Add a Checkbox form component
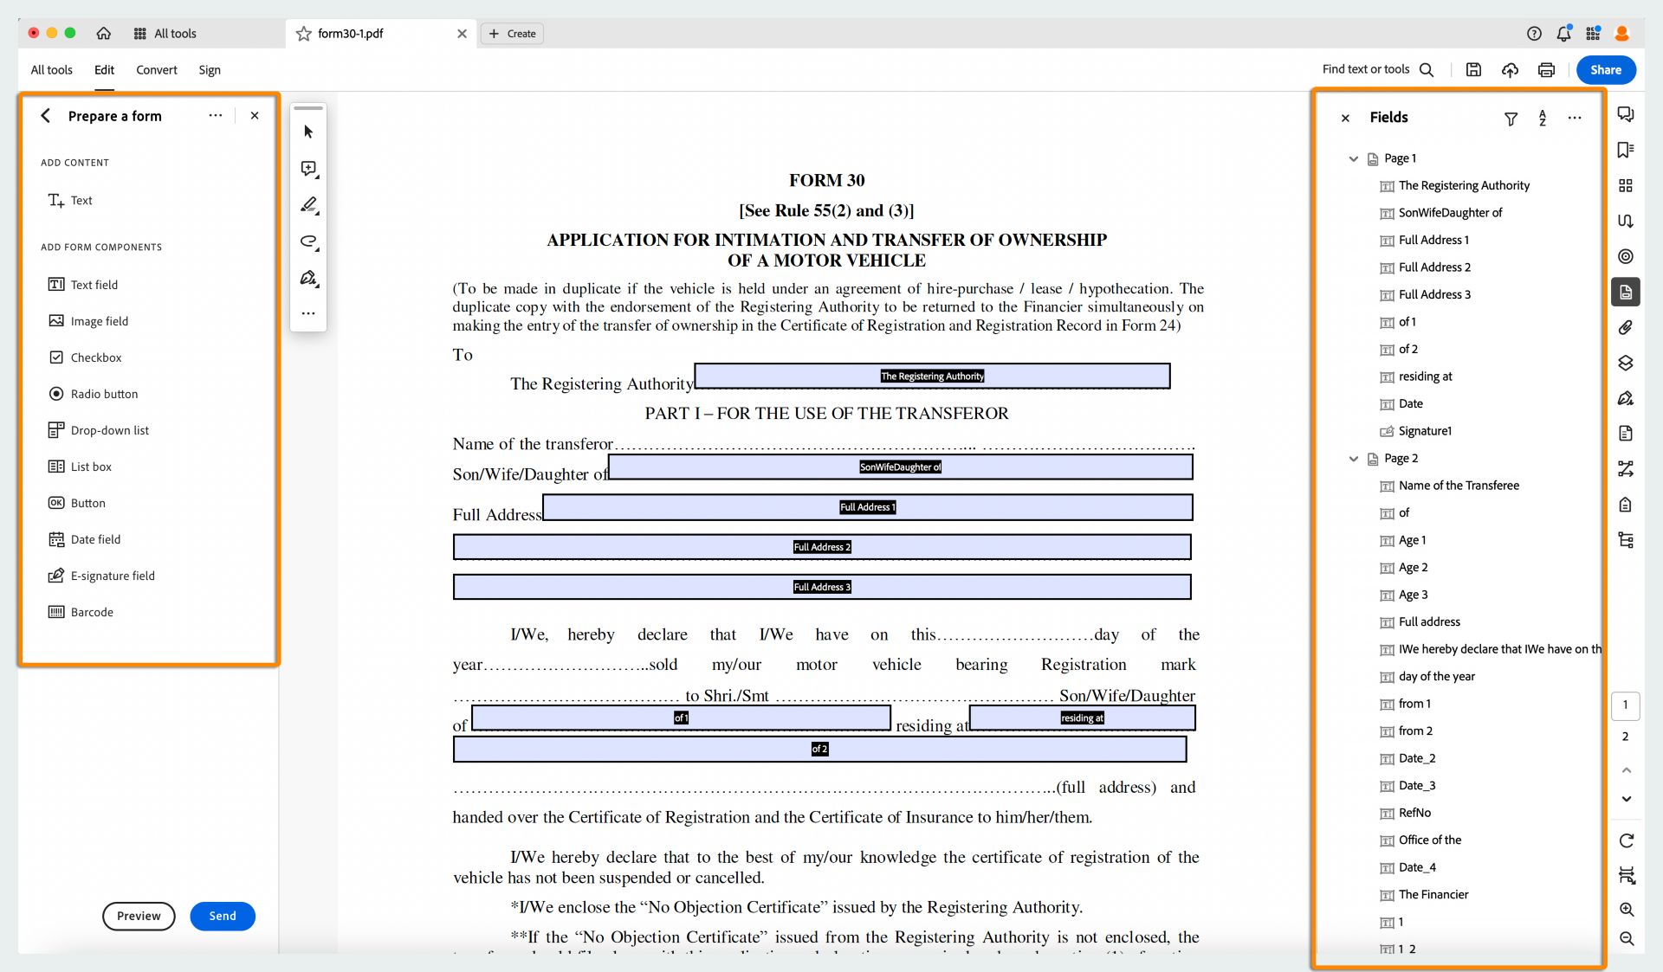Viewport: 1663px width, 972px height. click(95, 357)
